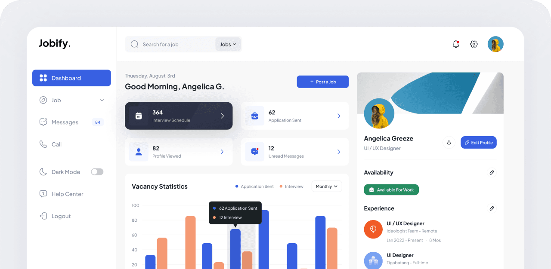Click the anchor icon beside Edit Profile

click(x=449, y=143)
